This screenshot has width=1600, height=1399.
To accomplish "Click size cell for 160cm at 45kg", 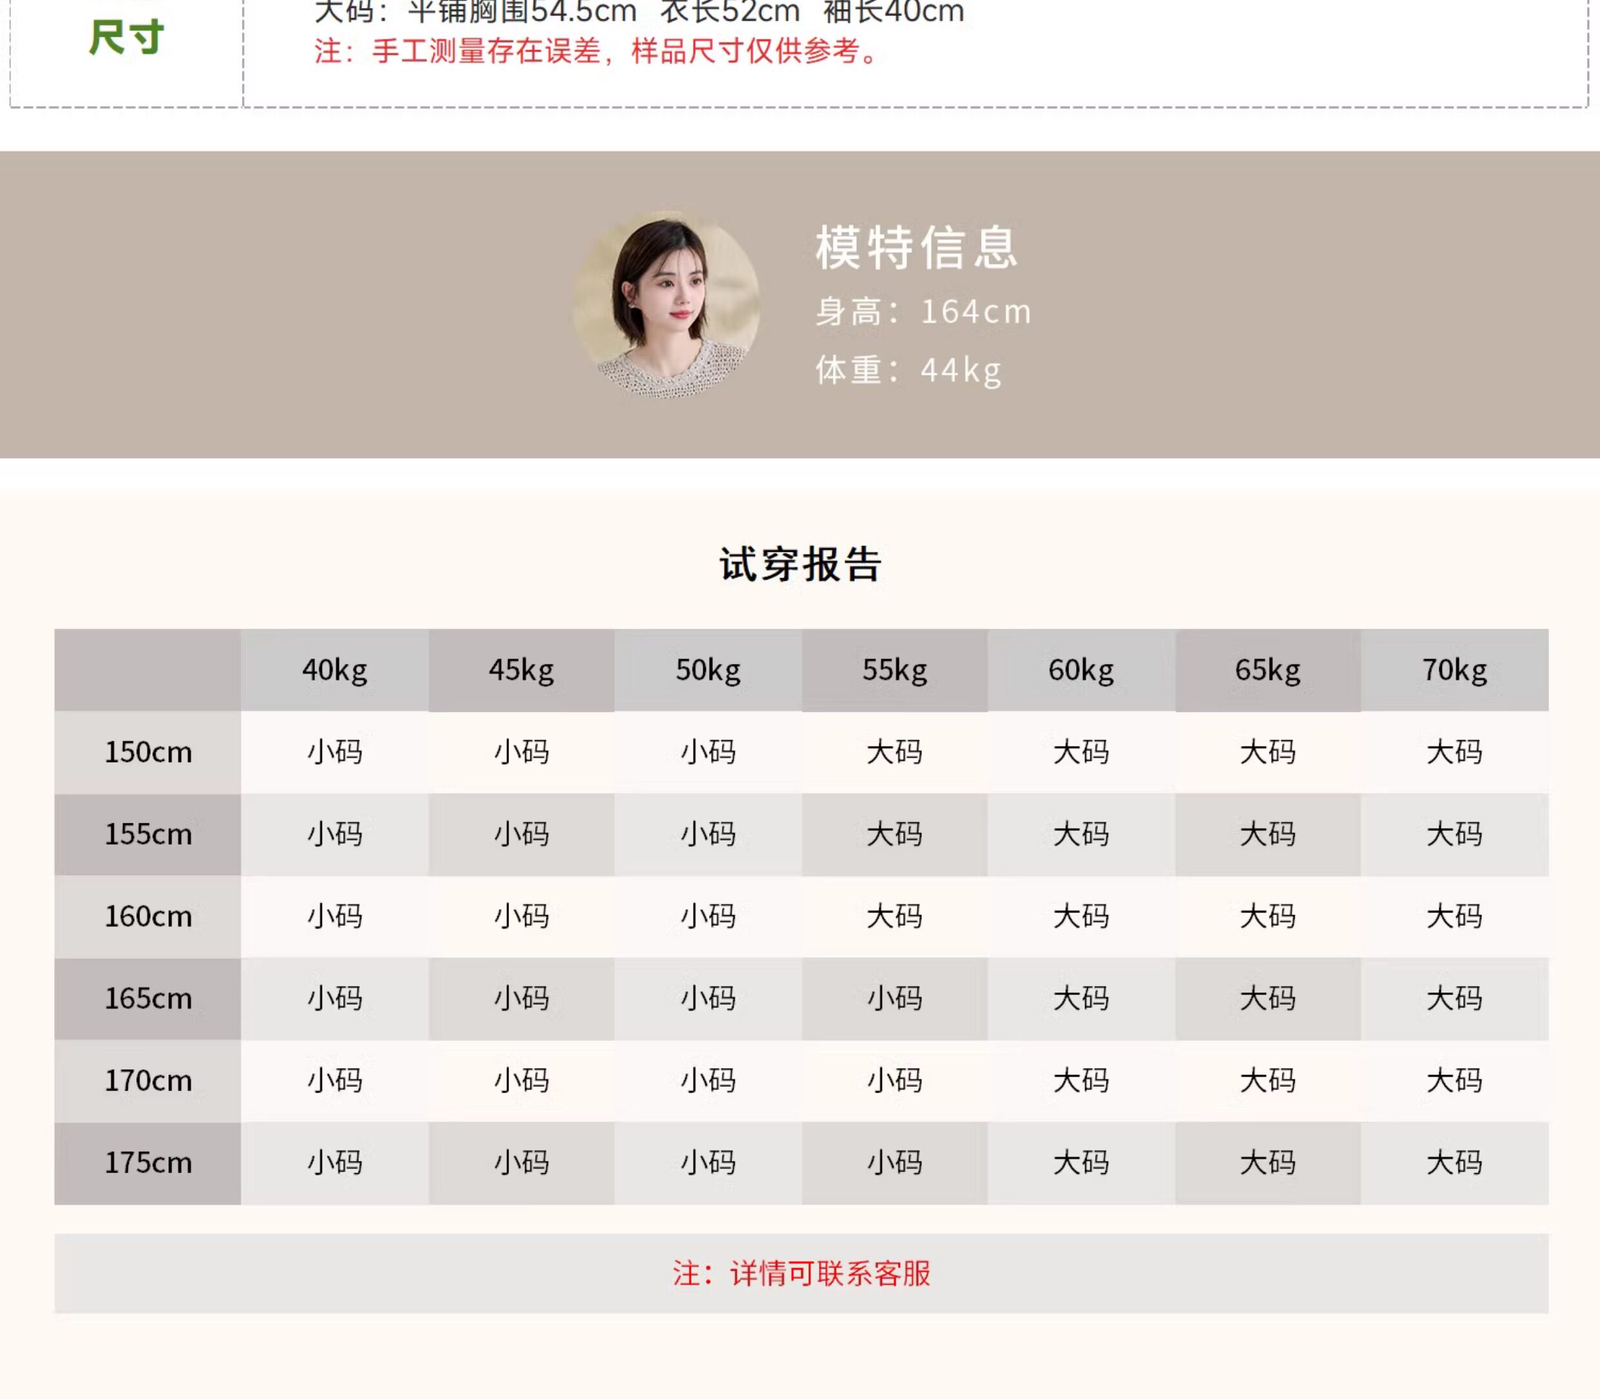I will tap(521, 916).
